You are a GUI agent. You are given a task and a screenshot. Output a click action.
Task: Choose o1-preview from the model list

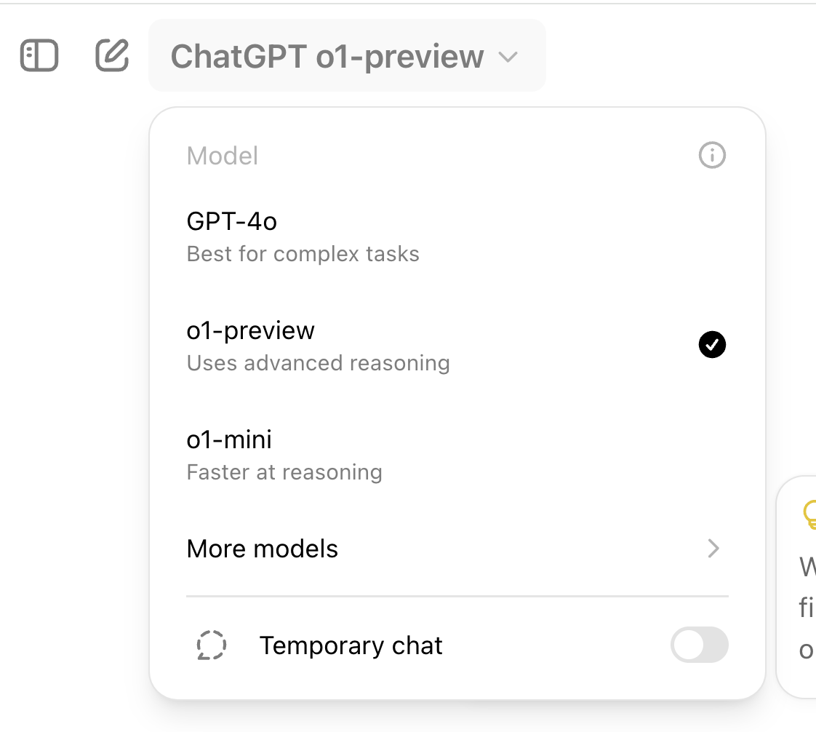(x=457, y=345)
